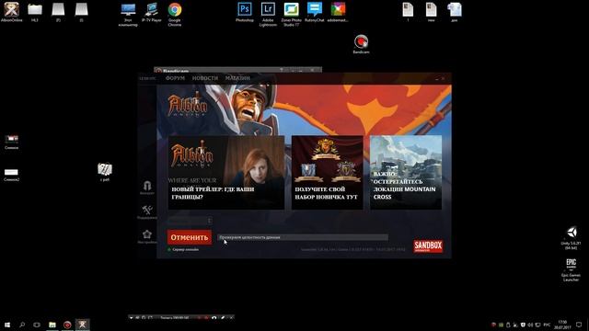
Task: Open the Этот компьютер desktop icon
Action: pos(128,14)
